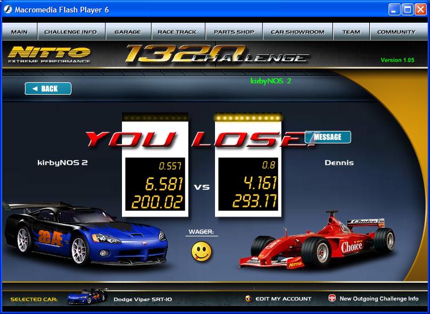Click the SELECTED CAR: label
This screenshot has width=430, height=314.
tap(34, 299)
